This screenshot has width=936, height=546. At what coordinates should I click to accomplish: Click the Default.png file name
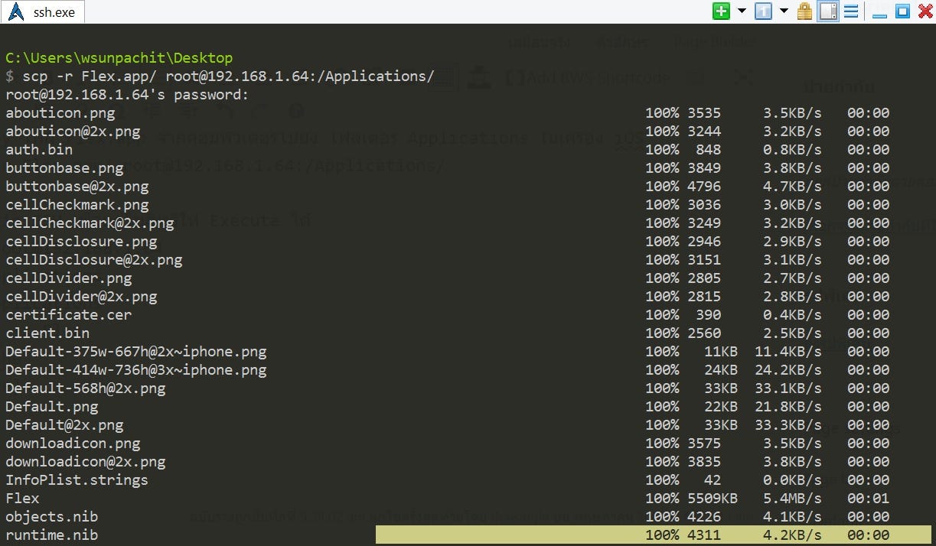[52, 407]
